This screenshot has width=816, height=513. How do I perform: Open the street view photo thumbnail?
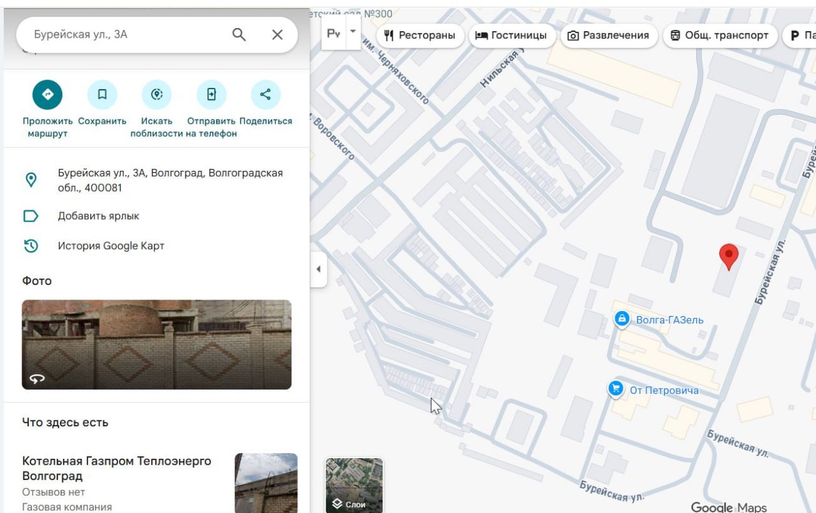click(157, 345)
